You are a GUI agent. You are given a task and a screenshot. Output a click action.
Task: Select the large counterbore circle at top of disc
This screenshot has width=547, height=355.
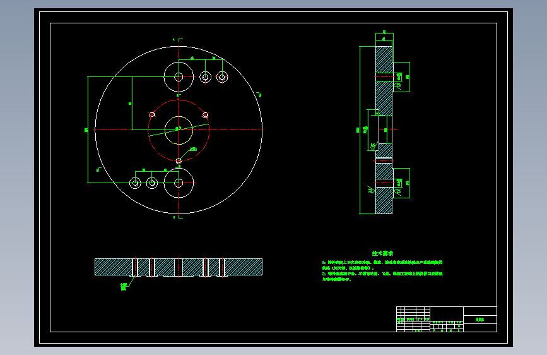179,77
